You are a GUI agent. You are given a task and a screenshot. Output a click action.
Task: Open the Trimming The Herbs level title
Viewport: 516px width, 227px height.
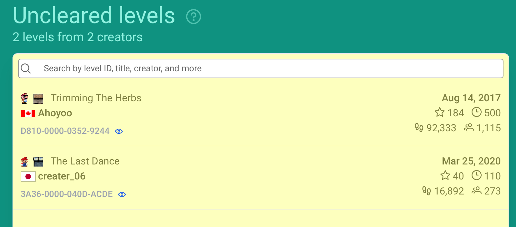[96, 98]
